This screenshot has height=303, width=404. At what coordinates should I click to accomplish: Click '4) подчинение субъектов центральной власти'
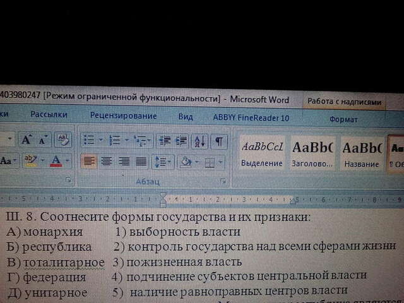coord(239,276)
